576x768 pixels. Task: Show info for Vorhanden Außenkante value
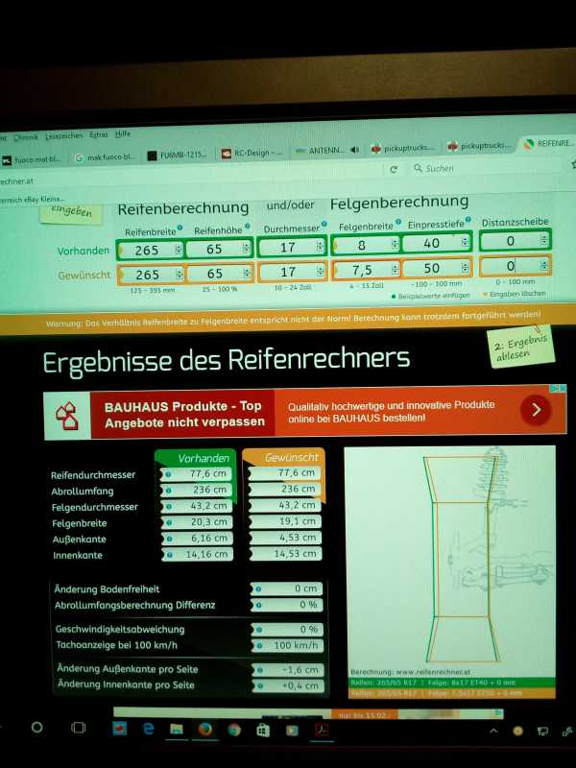tap(170, 539)
